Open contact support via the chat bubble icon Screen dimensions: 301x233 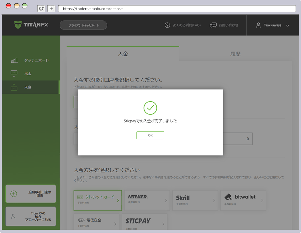(x=214, y=25)
